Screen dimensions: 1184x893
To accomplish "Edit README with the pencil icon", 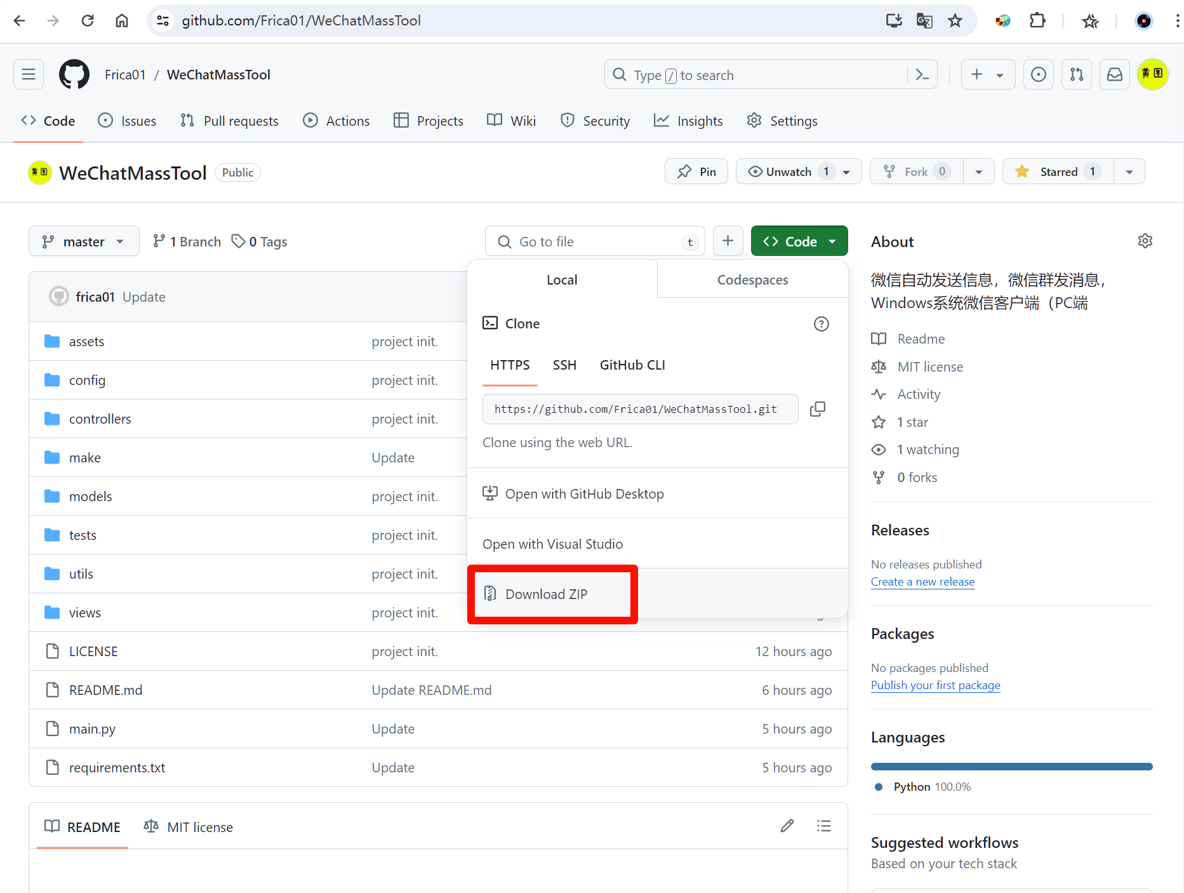I will pyautogui.click(x=787, y=826).
